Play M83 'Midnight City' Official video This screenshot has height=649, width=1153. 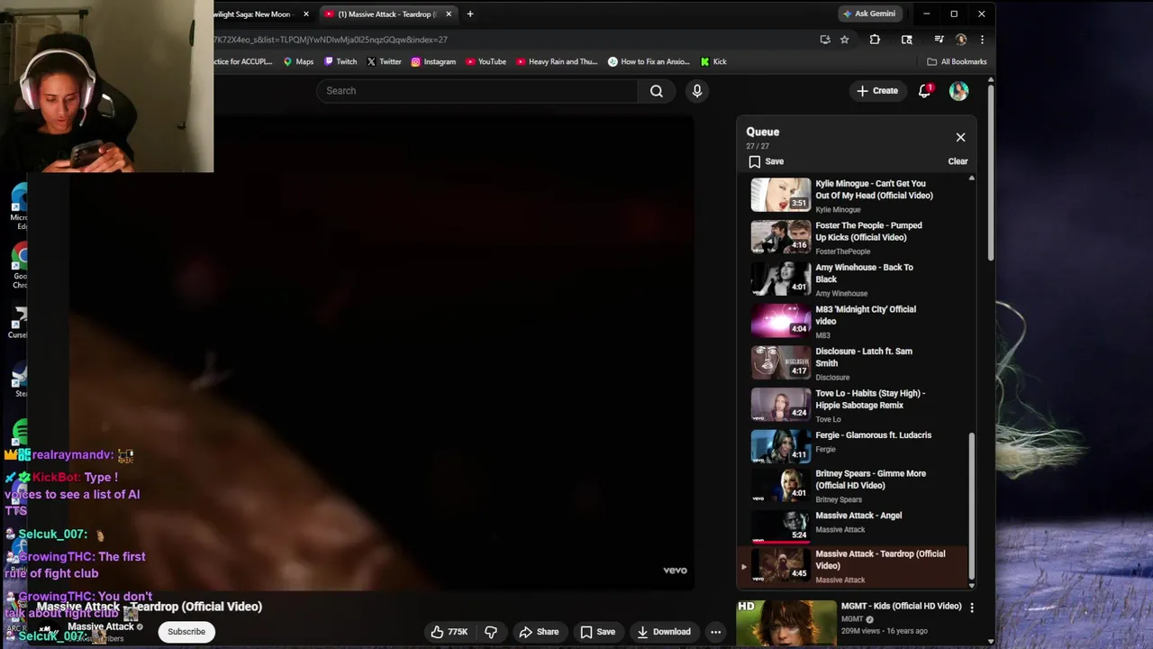851,321
